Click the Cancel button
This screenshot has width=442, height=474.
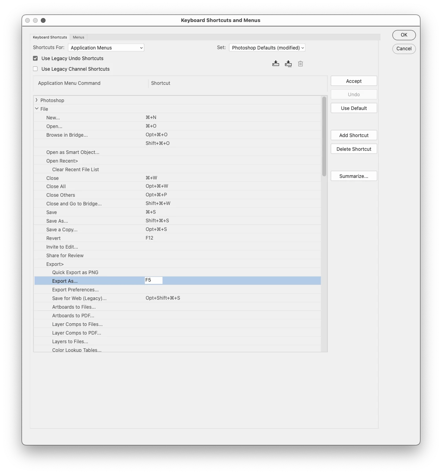[404, 49]
